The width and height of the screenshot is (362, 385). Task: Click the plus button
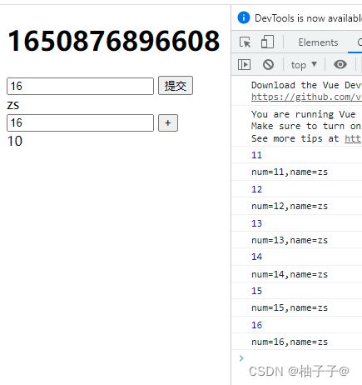168,122
